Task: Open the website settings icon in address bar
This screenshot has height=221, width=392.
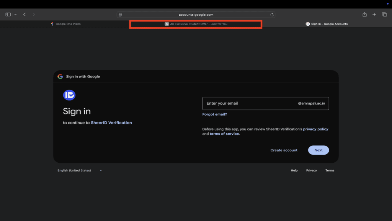Action: tap(120, 14)
